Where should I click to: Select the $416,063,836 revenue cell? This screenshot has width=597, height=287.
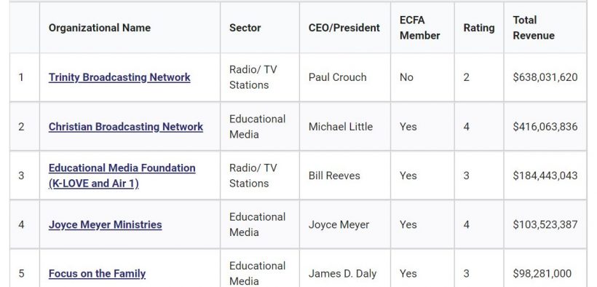click(x=545, y=127)
